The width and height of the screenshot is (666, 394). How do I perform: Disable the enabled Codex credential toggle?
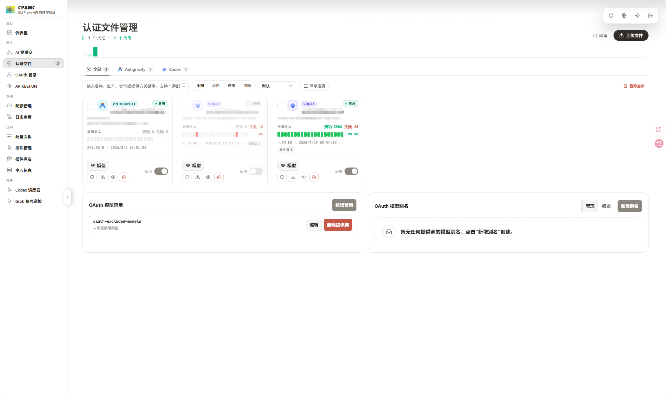(x=351, y=171)
